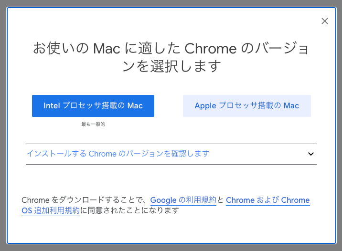The width and height of the screenshot is (342, 251).
Task: Open the Google の利用規約 link
Action: coord(183,200)
